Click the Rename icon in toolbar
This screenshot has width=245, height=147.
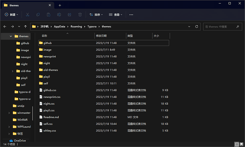[59, 14]
